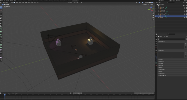Hide the Plane object in outliner
Viewport: 187px width, 100px height.
(x=185, y=16)
